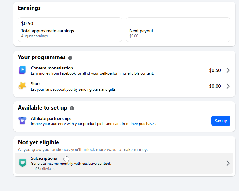Click the $0.00 Stars earnings amount

click(x=215, y=86)
